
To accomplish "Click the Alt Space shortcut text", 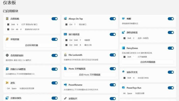I will 128,93.
